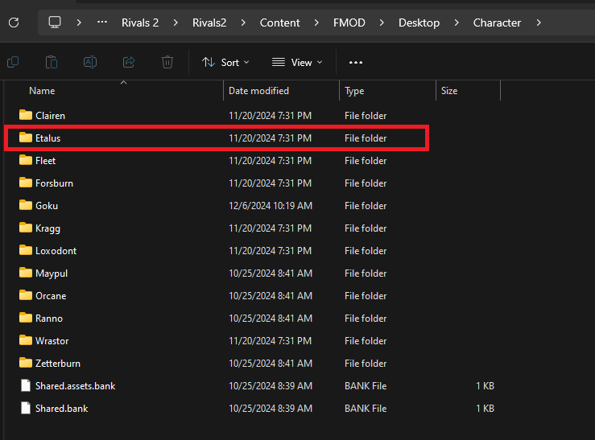The width and height of the screenshot is (595, 440).
Task: Go to FMOD breadcrumb
Action: (349, 23)
